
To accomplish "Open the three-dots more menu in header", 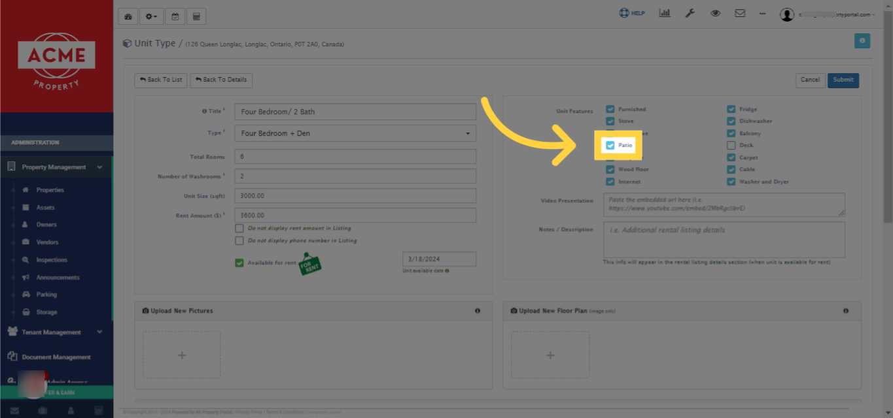I will pyautogui.click(x=763, y=13).
